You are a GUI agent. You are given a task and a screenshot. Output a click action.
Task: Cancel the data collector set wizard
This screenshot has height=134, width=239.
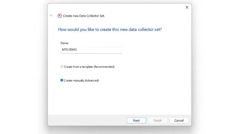click(179, 120)
